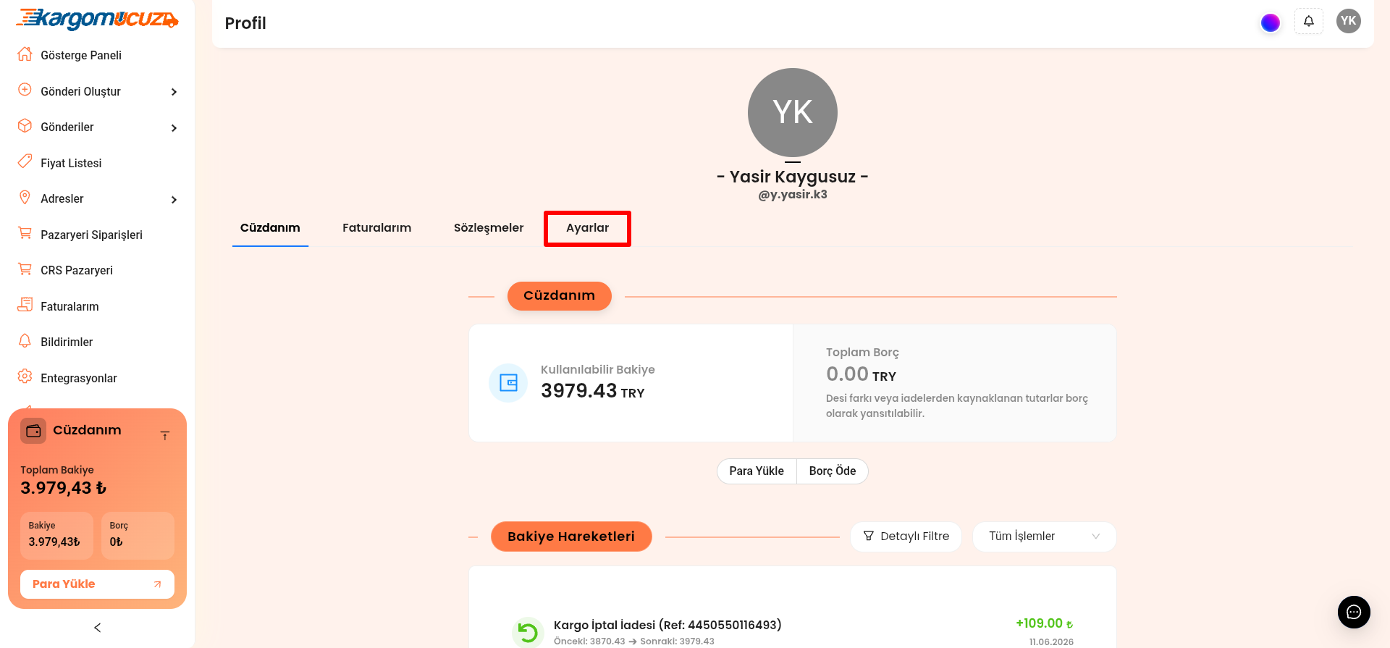Pin the Cüzdanım sidebar widget
Image resolution: width=1390 pixels, height=648 pixels.
[165, 435]
